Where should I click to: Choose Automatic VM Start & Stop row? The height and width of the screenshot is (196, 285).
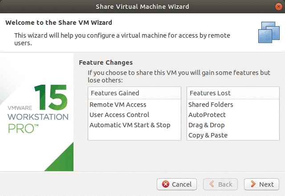130,125
